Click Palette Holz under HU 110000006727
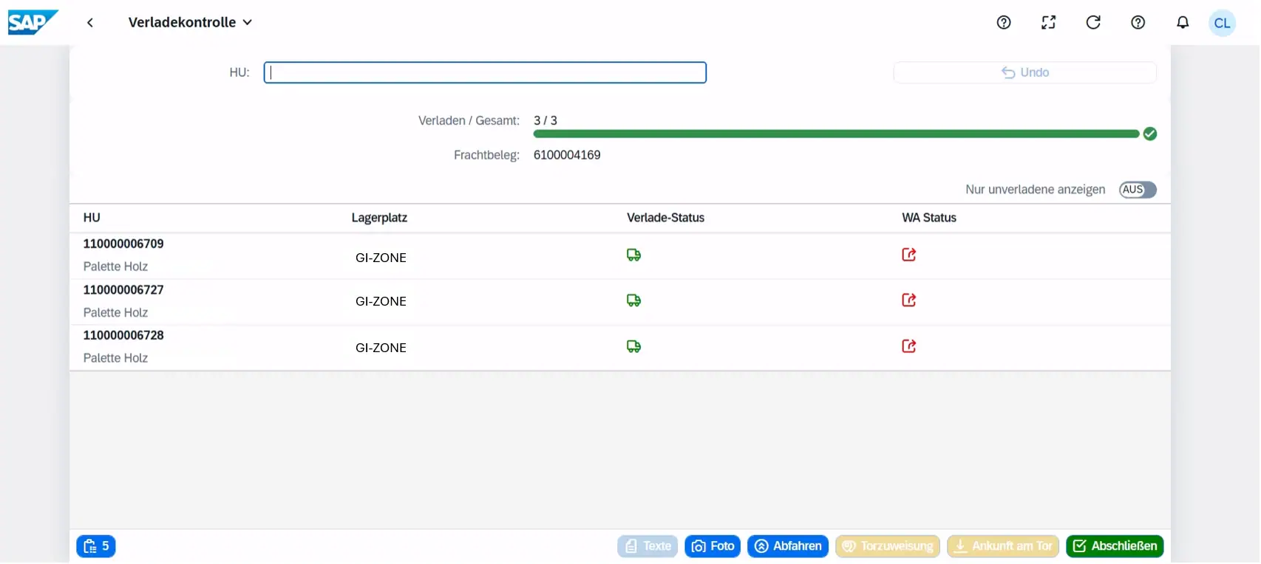The height and width of the screenshot is (564, 1261). (x=115, y=312)
